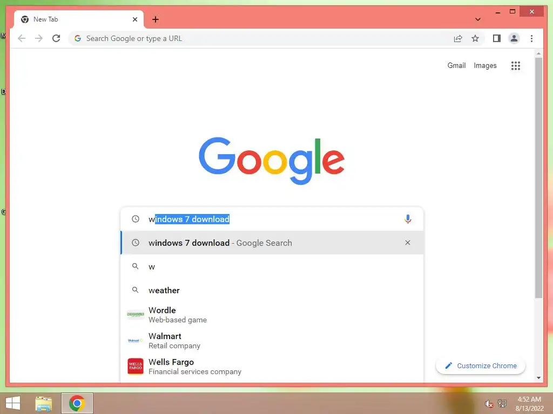Remove the windows 7 download suggestion
The height and width of the screenshot is (414, 553).
tap(407, 243)
